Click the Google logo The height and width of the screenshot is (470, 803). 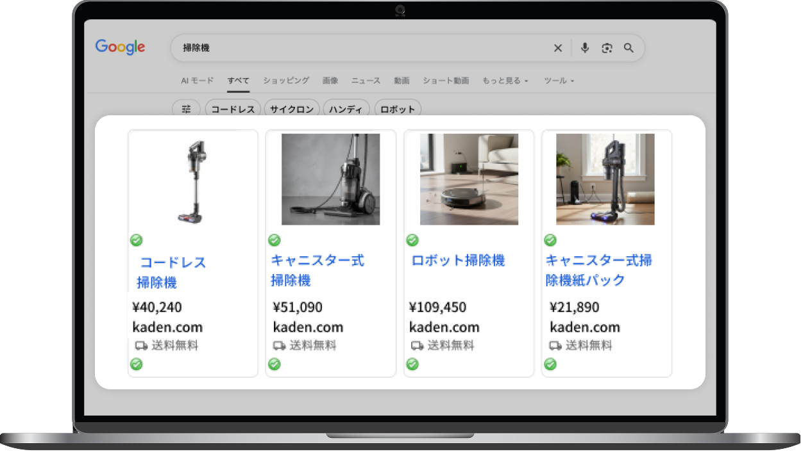point(120,47)
